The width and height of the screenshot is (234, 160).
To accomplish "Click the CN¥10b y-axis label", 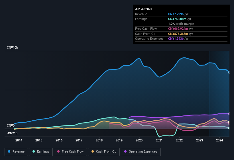I will point(12,47).
